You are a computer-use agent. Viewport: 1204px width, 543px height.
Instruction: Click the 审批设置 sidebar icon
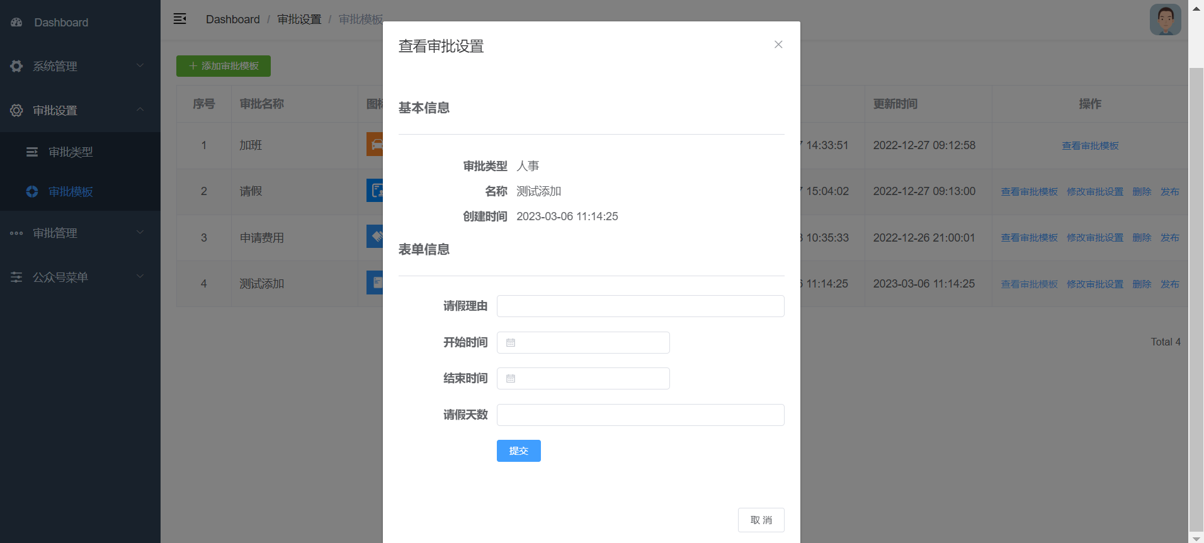click(x=16, y=110)
